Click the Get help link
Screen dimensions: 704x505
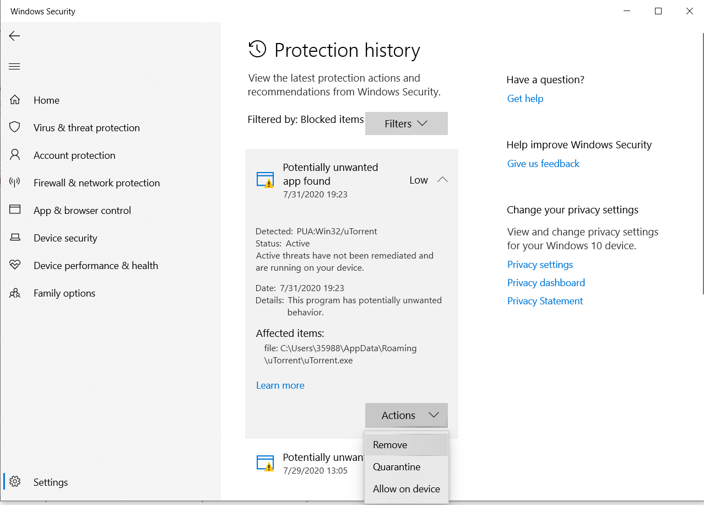point(525,99)
